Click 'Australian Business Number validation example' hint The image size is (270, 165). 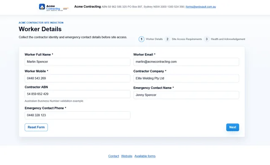coord(54,101)
